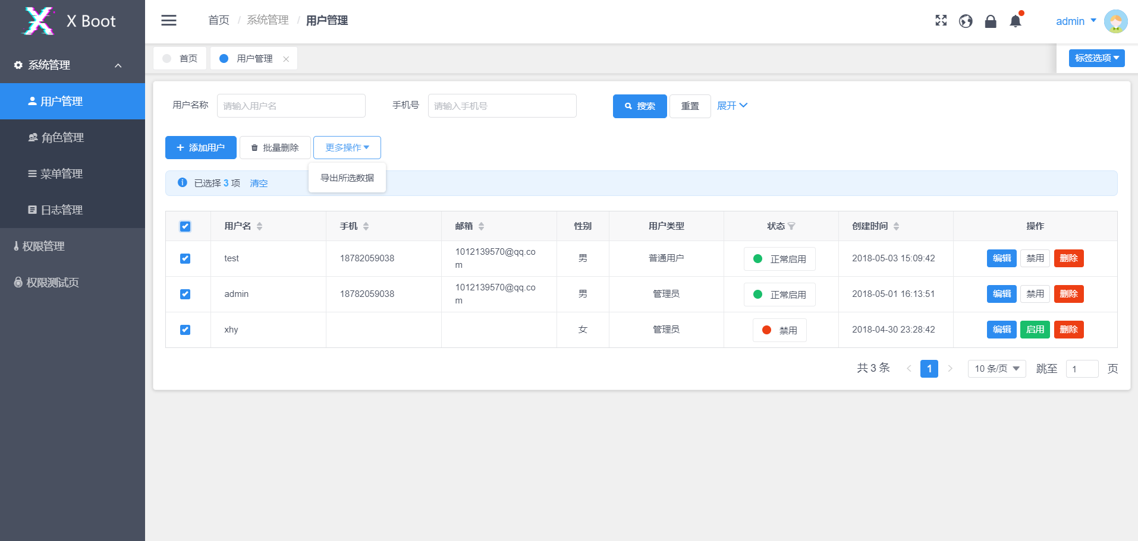Click the 添加用户 button
Image resolution: width=1138 pixels, height=541 pixels.
(x=200, y=148)
